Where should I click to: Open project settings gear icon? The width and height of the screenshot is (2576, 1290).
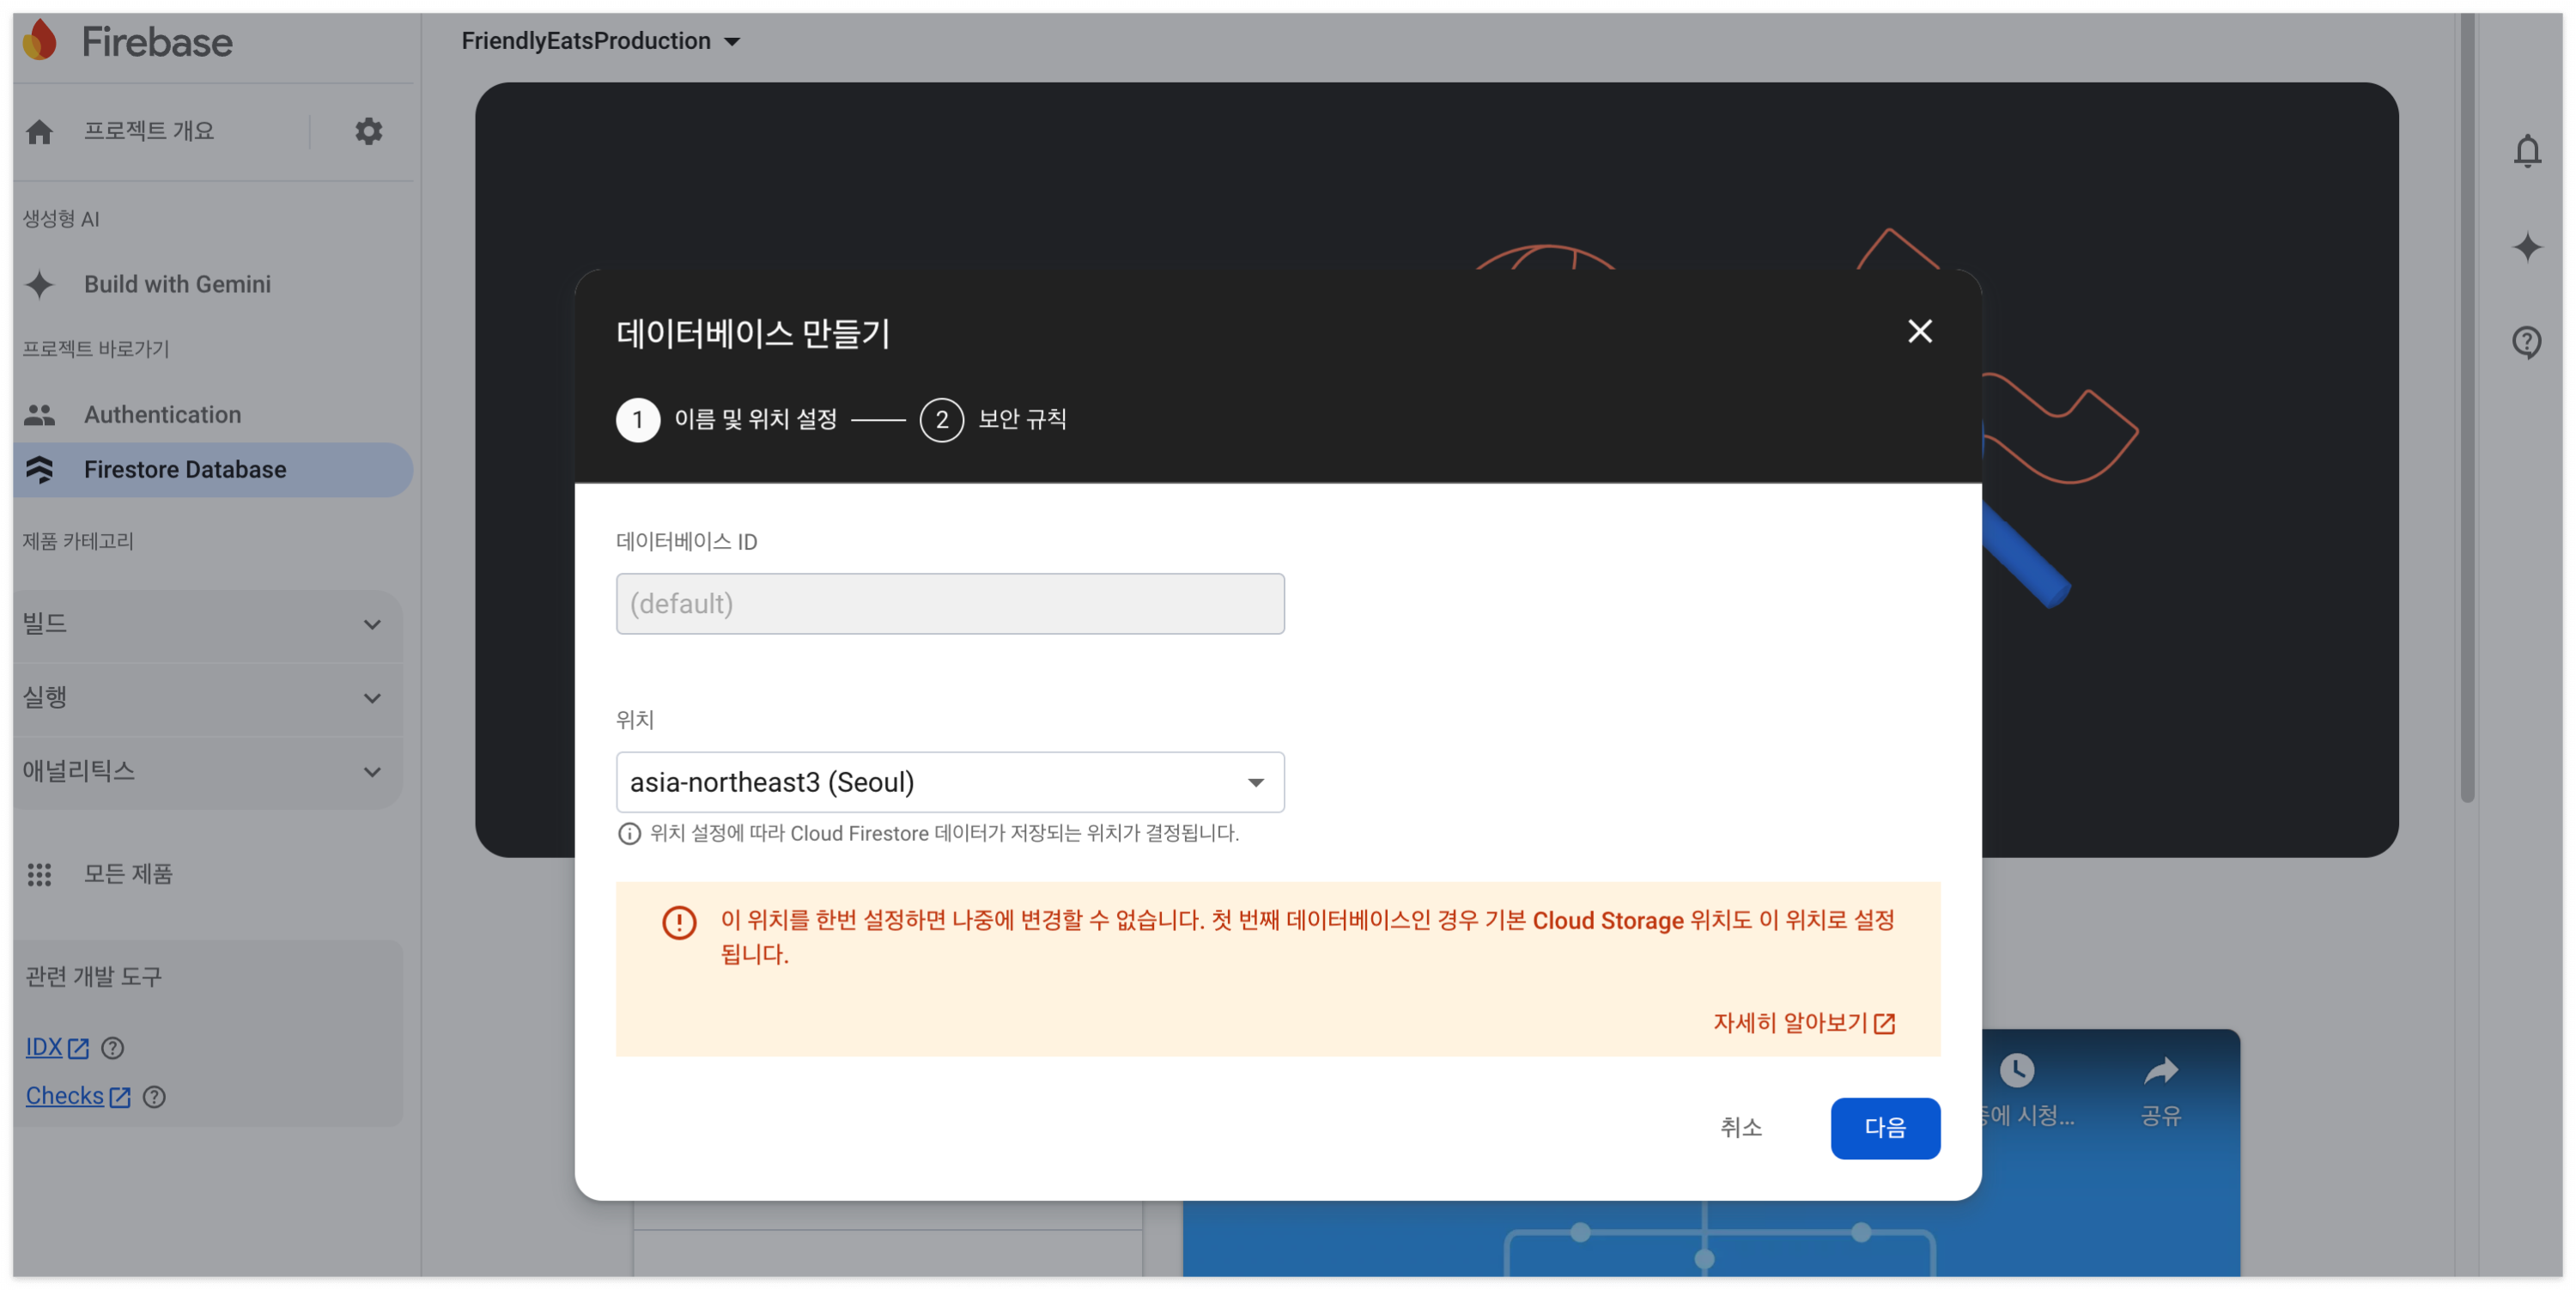(368, 131)
